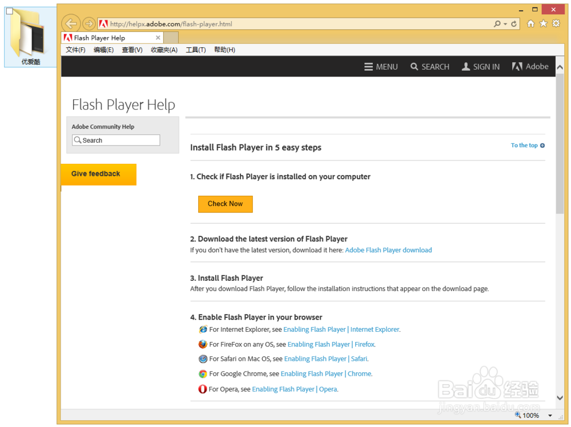Image resolution: width=571 pixels, height=427 pixels.
Task: Go back with the browser back arrow
Action: pos(71,24)
